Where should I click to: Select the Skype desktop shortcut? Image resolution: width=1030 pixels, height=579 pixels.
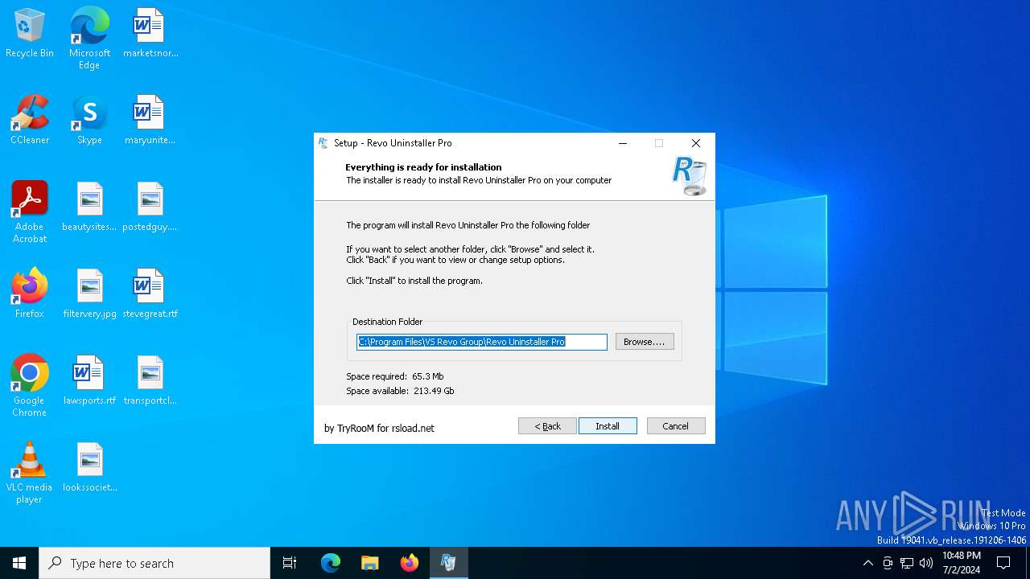coord(89,121)
